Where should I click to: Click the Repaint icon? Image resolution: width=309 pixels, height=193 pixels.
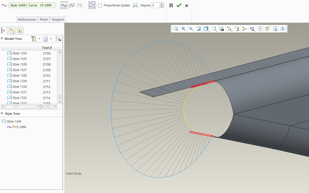point(198,29)
